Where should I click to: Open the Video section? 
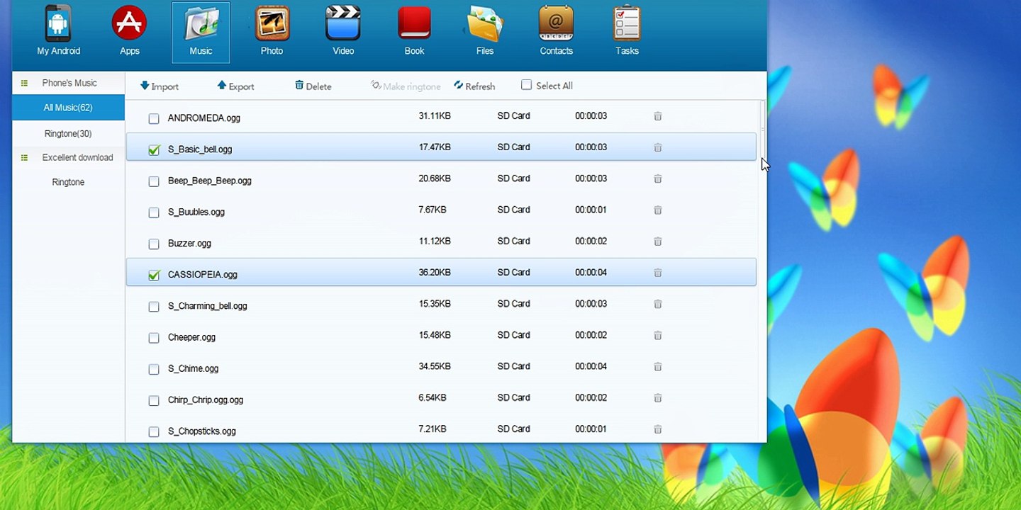[343, 32]
